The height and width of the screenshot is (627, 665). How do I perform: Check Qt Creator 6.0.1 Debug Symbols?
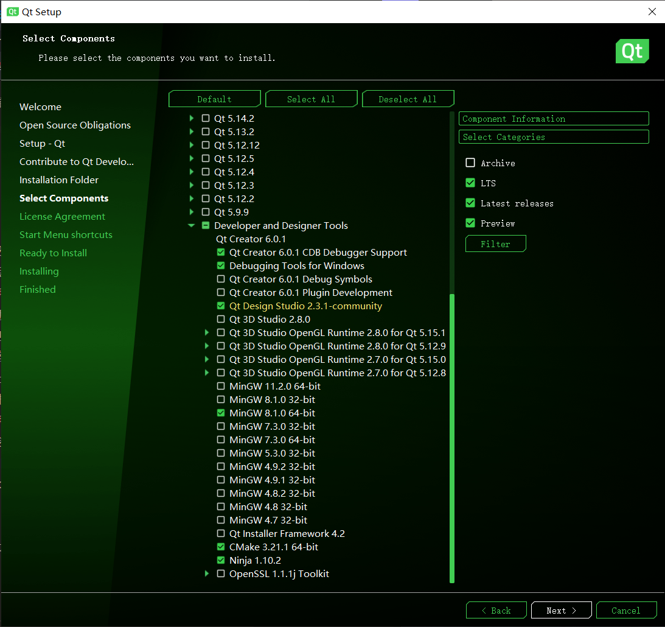click(220, 279)
